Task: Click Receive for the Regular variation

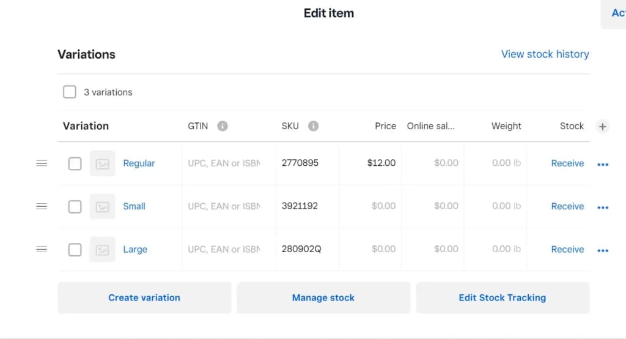Action: pyautogui.click(x=567, y=163)
